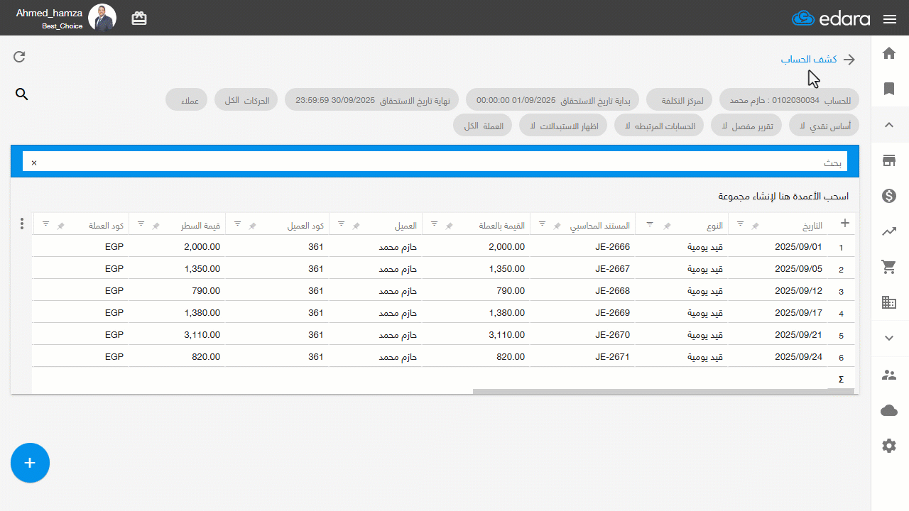Open the people sidebar icon
This screenshot has width=909, height=511.
point(889,375)
